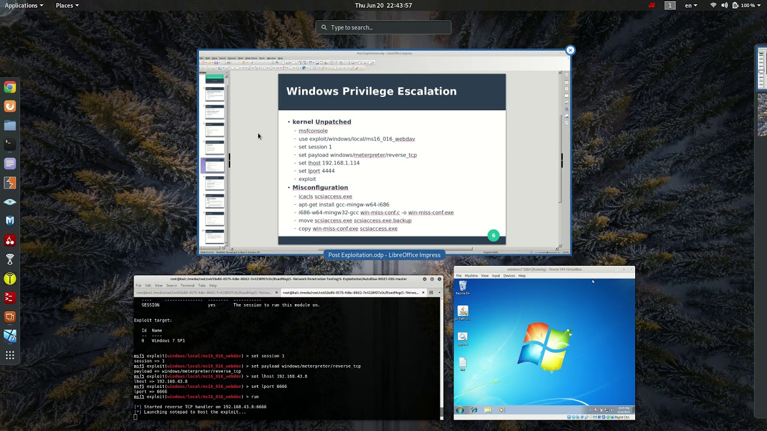The height and width of the screenshot is (431, 767).
Task: Select the 'Post Exploitation.odp - LibreOffice Impress' label
Action: (384, 255)
